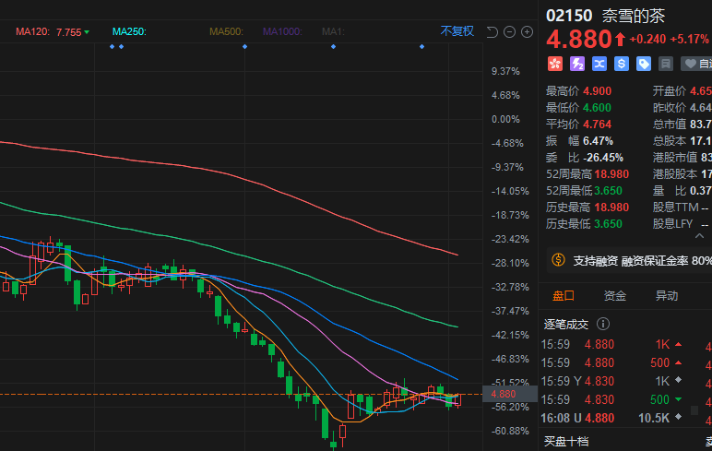Click the first blue diamond event marker

click(113, 47)
